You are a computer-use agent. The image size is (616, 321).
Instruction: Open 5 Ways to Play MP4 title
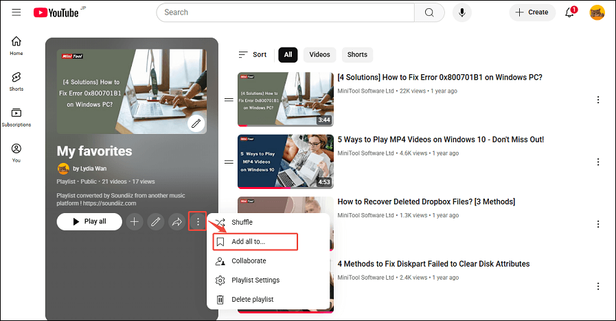click(440, 140)
